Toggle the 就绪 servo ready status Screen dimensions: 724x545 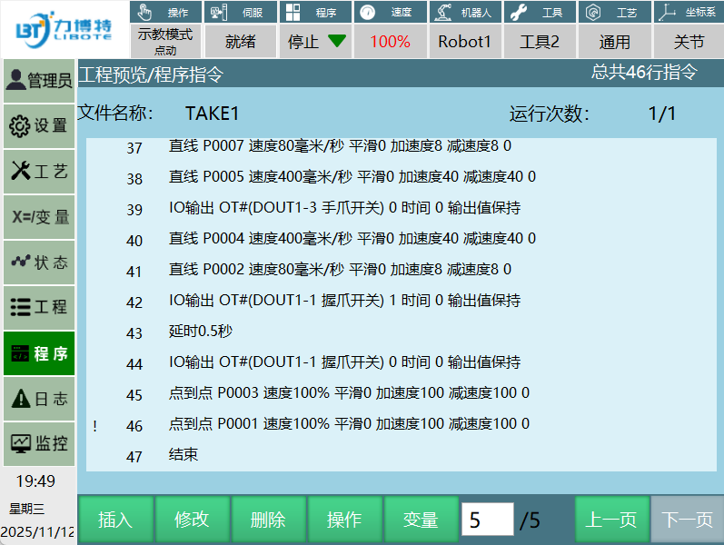coord(240,42)
